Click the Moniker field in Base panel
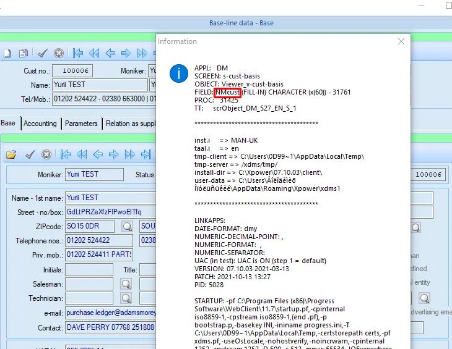This screenshot has height=349, width=452. [94, 174]
